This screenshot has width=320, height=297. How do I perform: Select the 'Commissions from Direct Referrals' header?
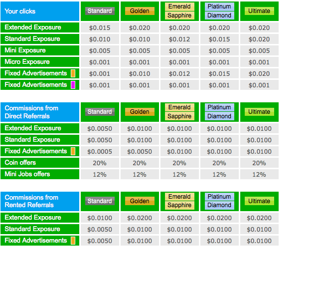[x=40, y=112]
